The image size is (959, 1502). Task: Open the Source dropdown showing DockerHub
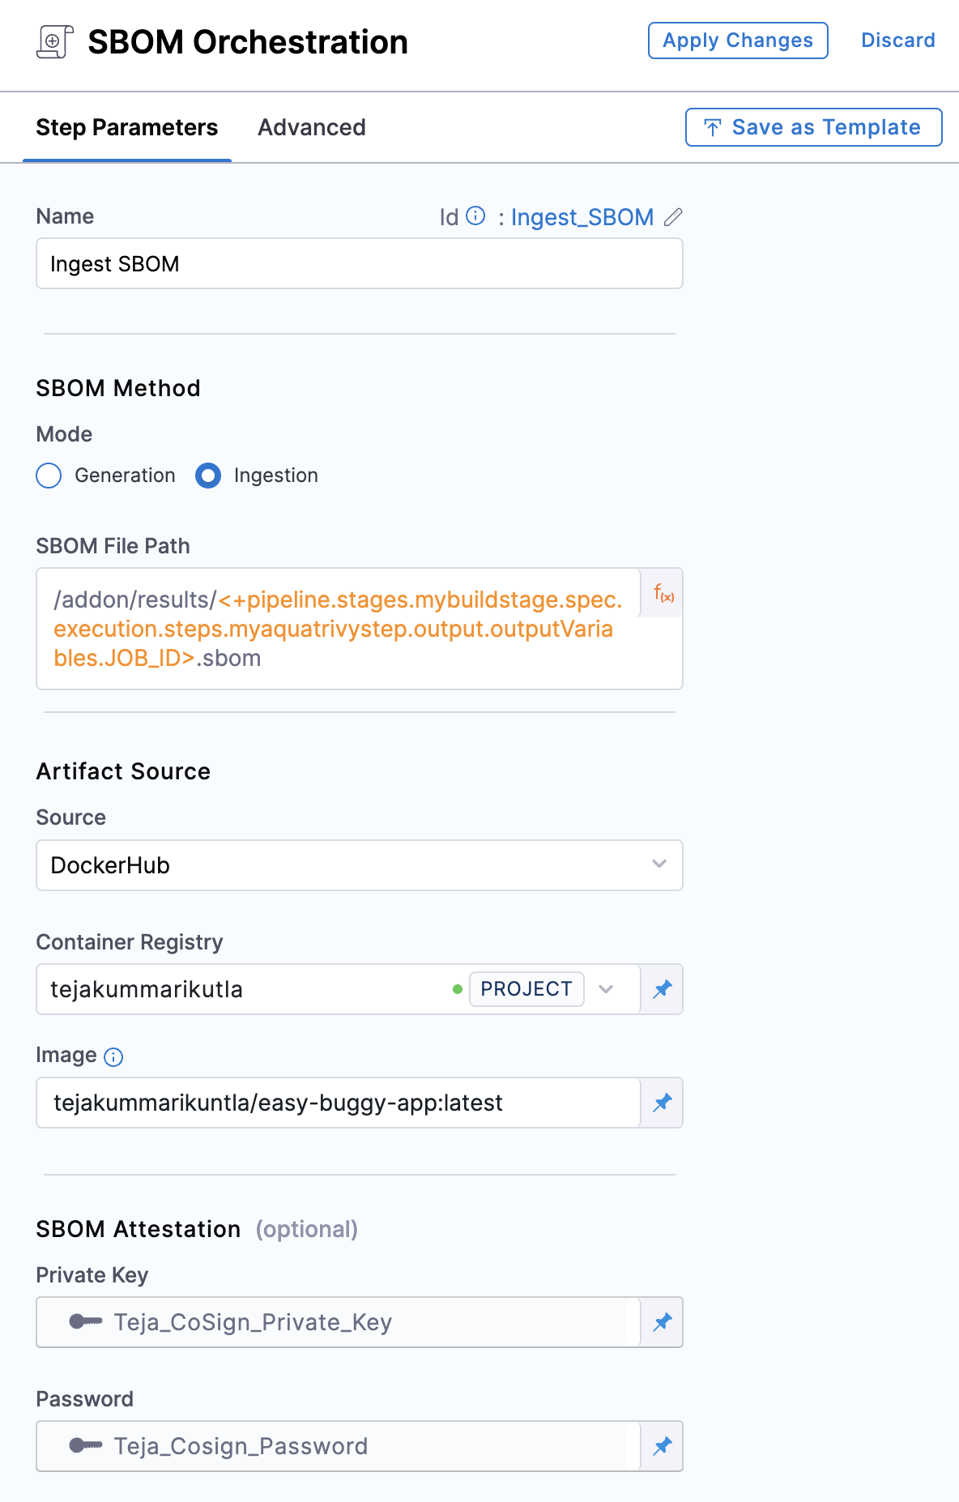(359, 865)
